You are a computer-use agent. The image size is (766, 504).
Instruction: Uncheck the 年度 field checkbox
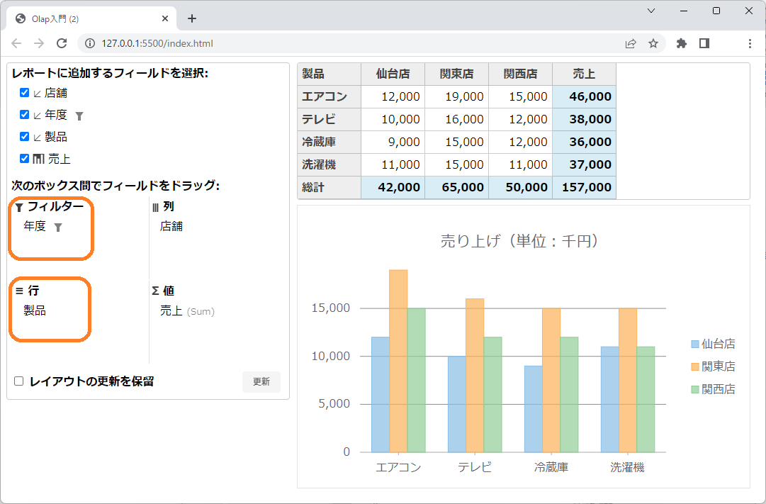click(24, 114)
